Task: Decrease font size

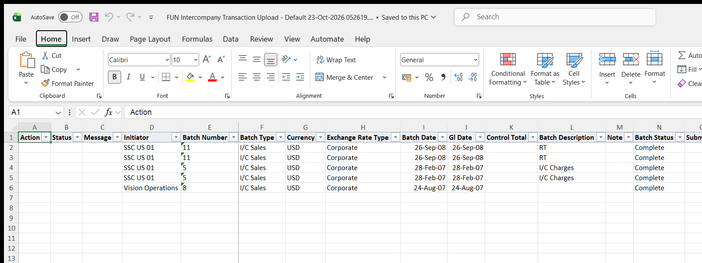Action: 221,59
